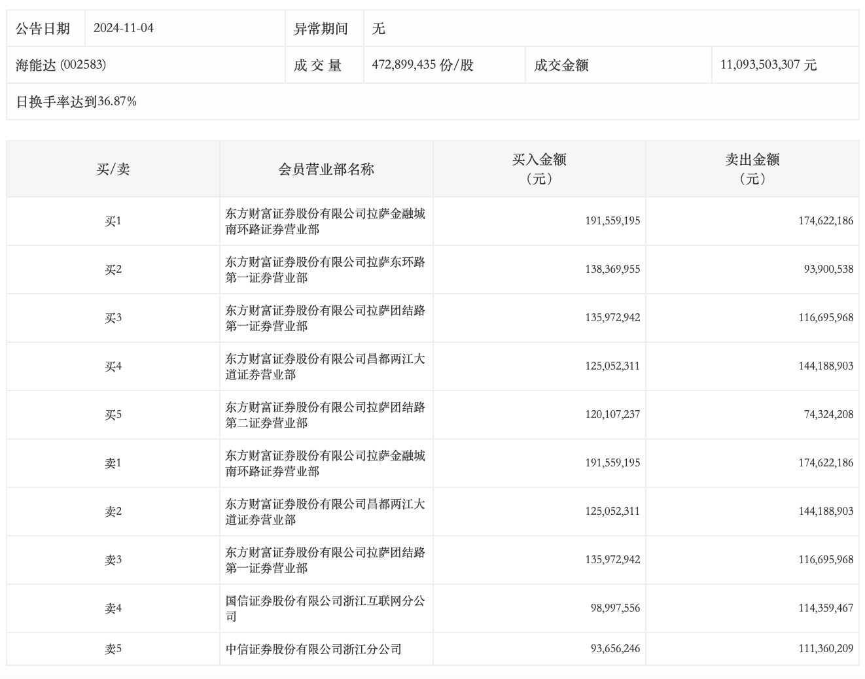This screenshot has height=679, width=865.
Task: Select the 买3 row label
Action: click(113, 318)
